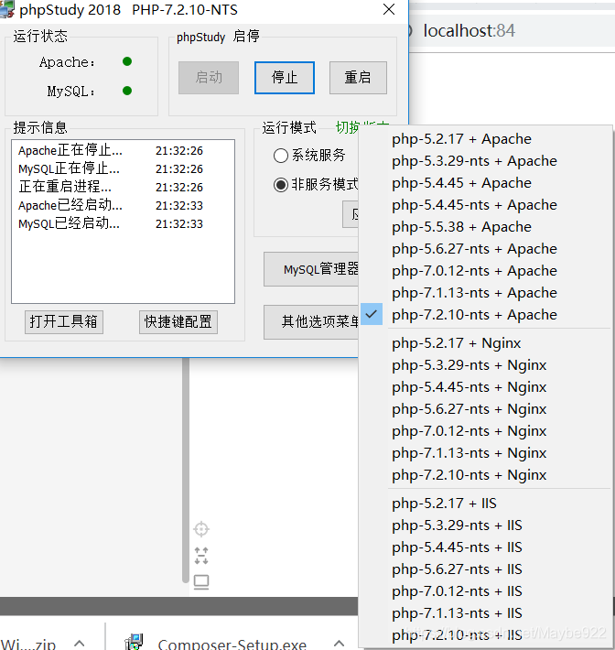615x650 pixels.
Task: Choose php-7.0.12-nts + Nginx
Action: click(x=486, y=431)
